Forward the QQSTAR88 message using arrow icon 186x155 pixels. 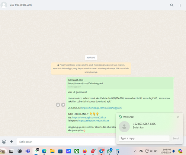(x=63, y=105)
